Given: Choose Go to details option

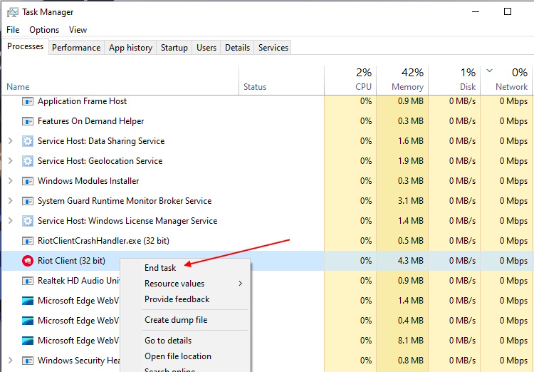Looking at the screenshot, I should pyautogui.click(x=168, y=341).
